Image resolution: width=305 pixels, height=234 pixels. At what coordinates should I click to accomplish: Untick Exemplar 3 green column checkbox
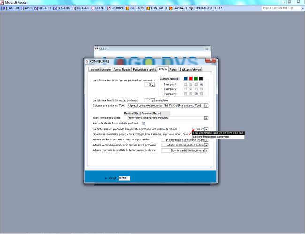tap(196, 94)
